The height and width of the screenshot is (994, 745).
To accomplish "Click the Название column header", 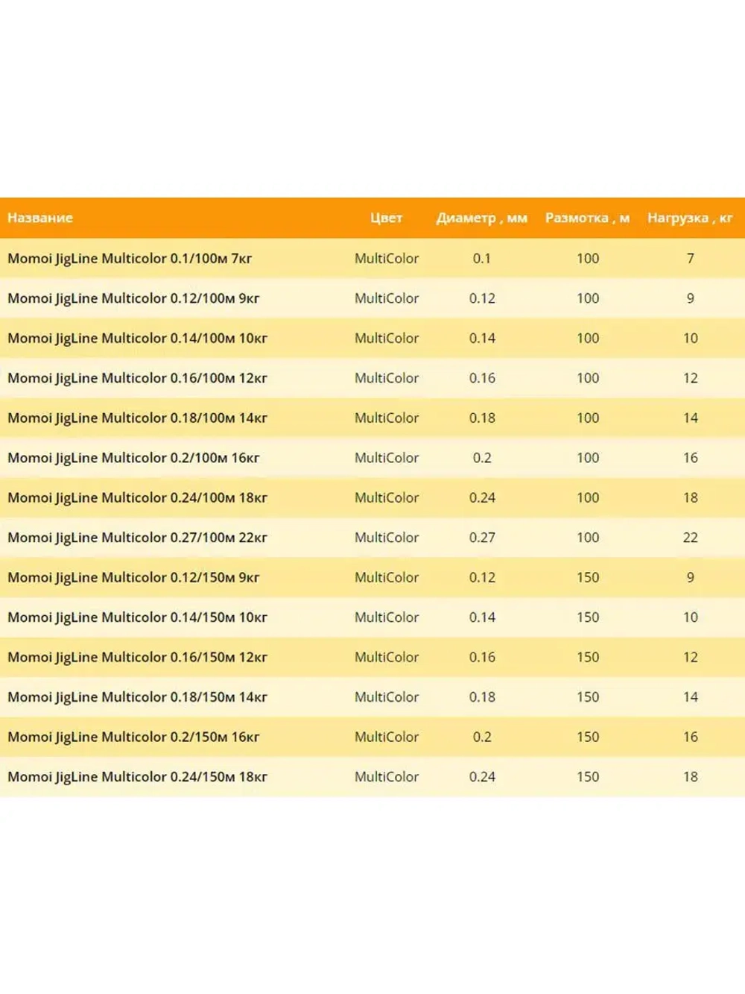I will click(40, 218).
